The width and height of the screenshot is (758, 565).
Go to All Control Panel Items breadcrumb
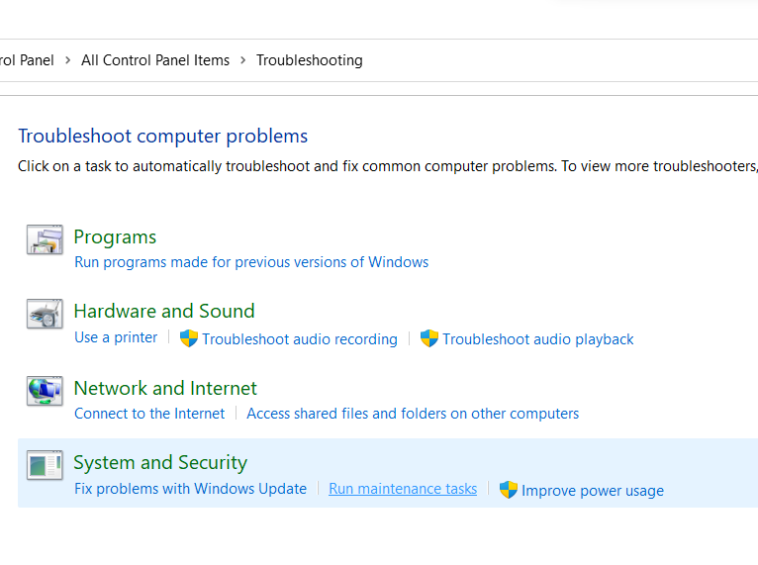(155, 60)
